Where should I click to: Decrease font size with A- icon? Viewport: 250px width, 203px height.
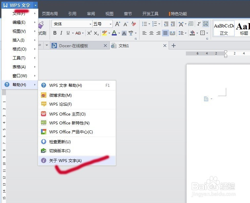[126, 24]
